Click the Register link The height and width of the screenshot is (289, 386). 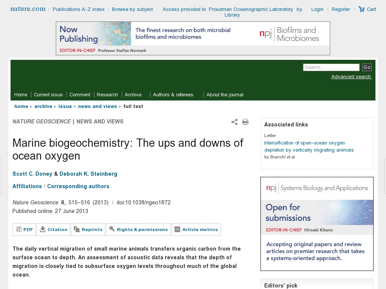pyautogui.click(x=341, y=9)
